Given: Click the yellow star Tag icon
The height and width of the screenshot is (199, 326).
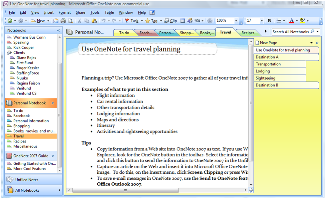Looking at the screenshot, I should point(148,21).
